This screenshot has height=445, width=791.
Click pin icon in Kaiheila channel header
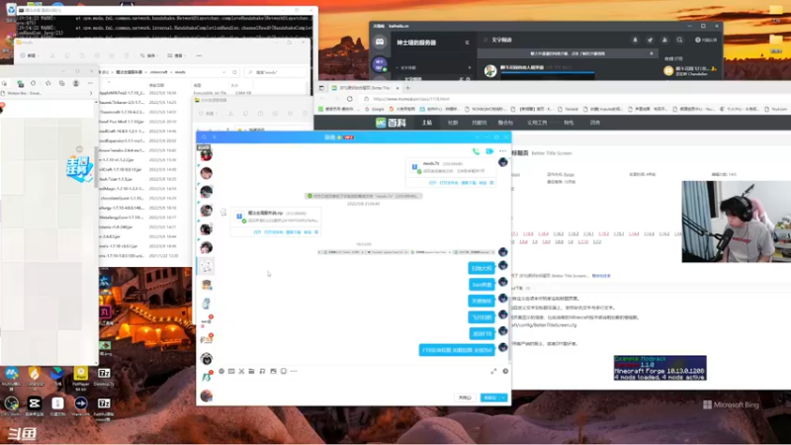coord(650,40)
